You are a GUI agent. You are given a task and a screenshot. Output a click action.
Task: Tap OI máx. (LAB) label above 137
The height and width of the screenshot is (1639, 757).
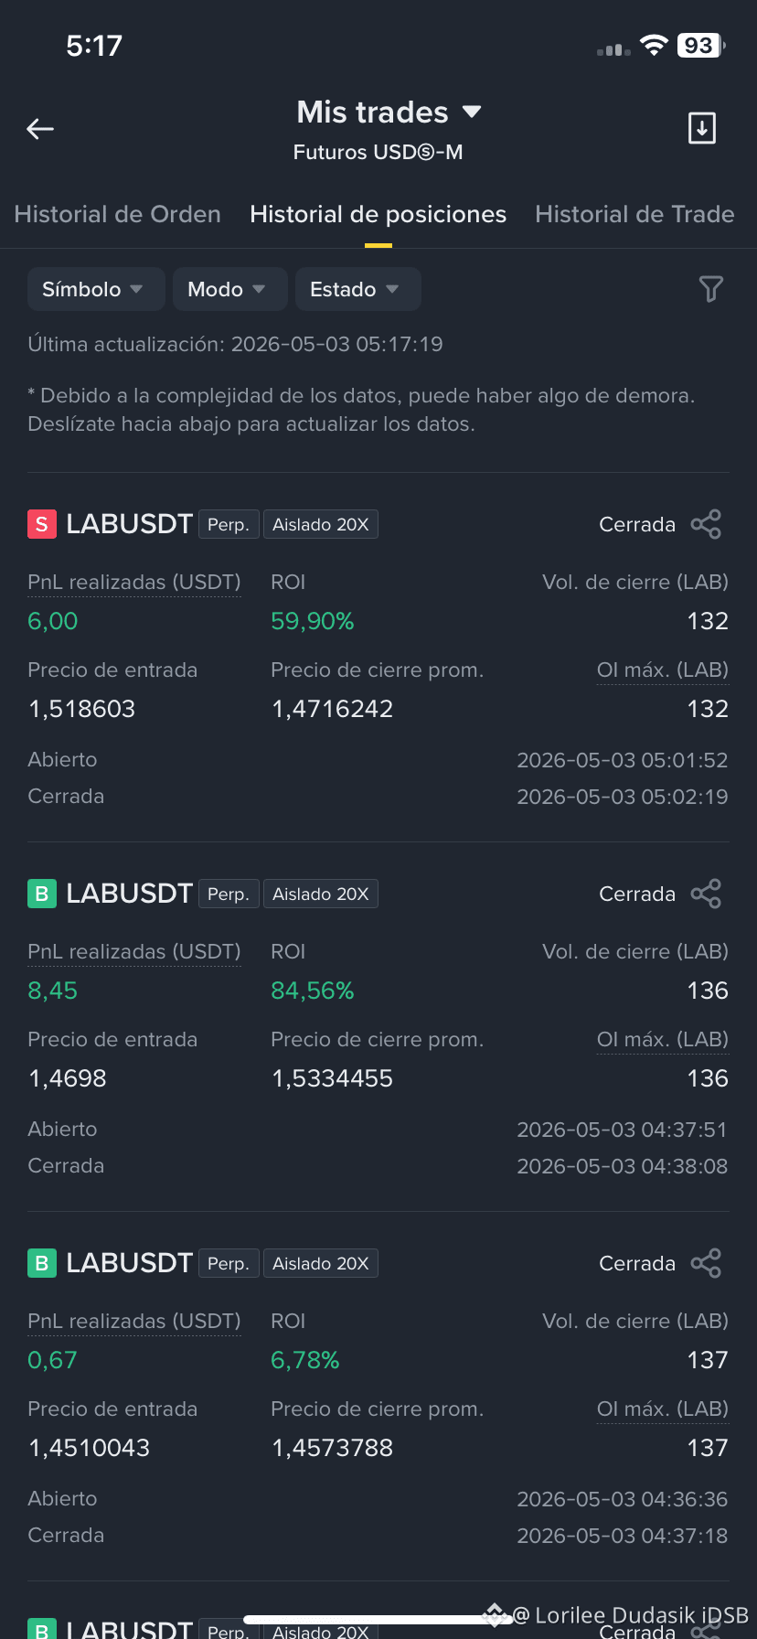[663, 1409]
